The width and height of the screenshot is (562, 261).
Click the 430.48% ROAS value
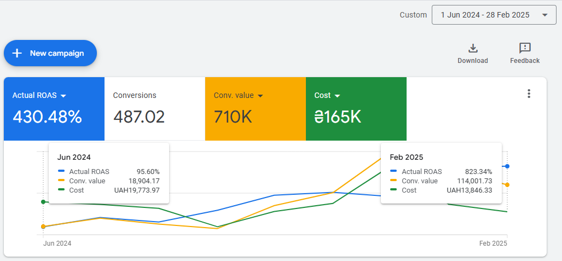(x=47, y=117)
